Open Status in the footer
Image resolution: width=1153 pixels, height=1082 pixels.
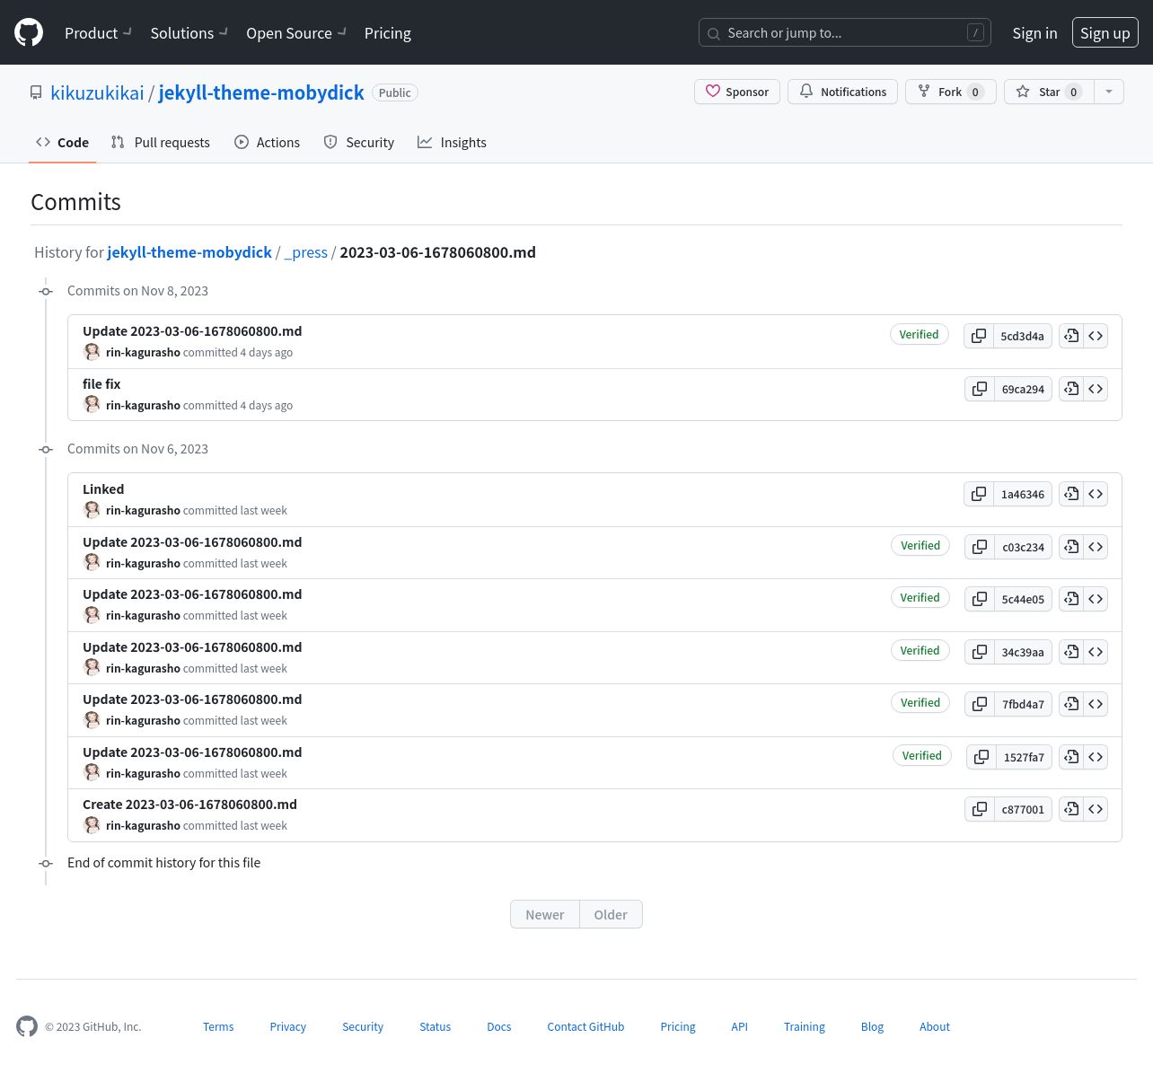click(436, 1026)
